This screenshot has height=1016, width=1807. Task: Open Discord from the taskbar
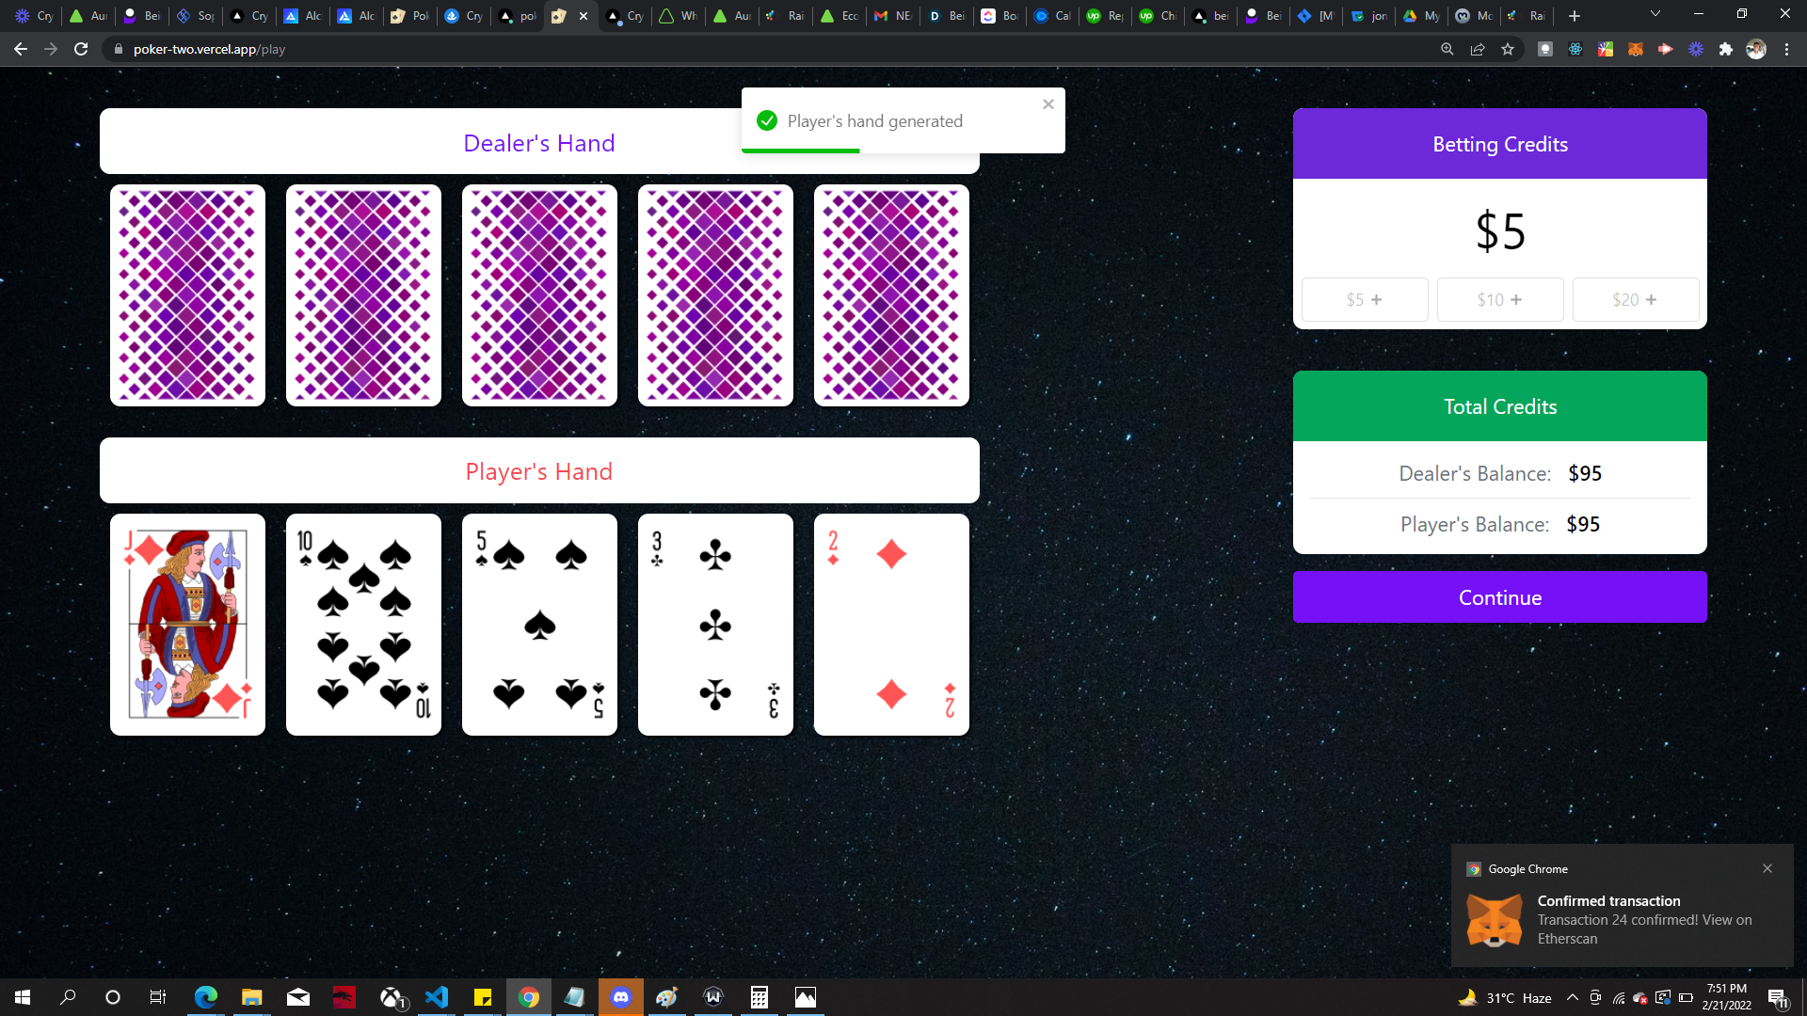pyautogui.click(x=620, y=997)
